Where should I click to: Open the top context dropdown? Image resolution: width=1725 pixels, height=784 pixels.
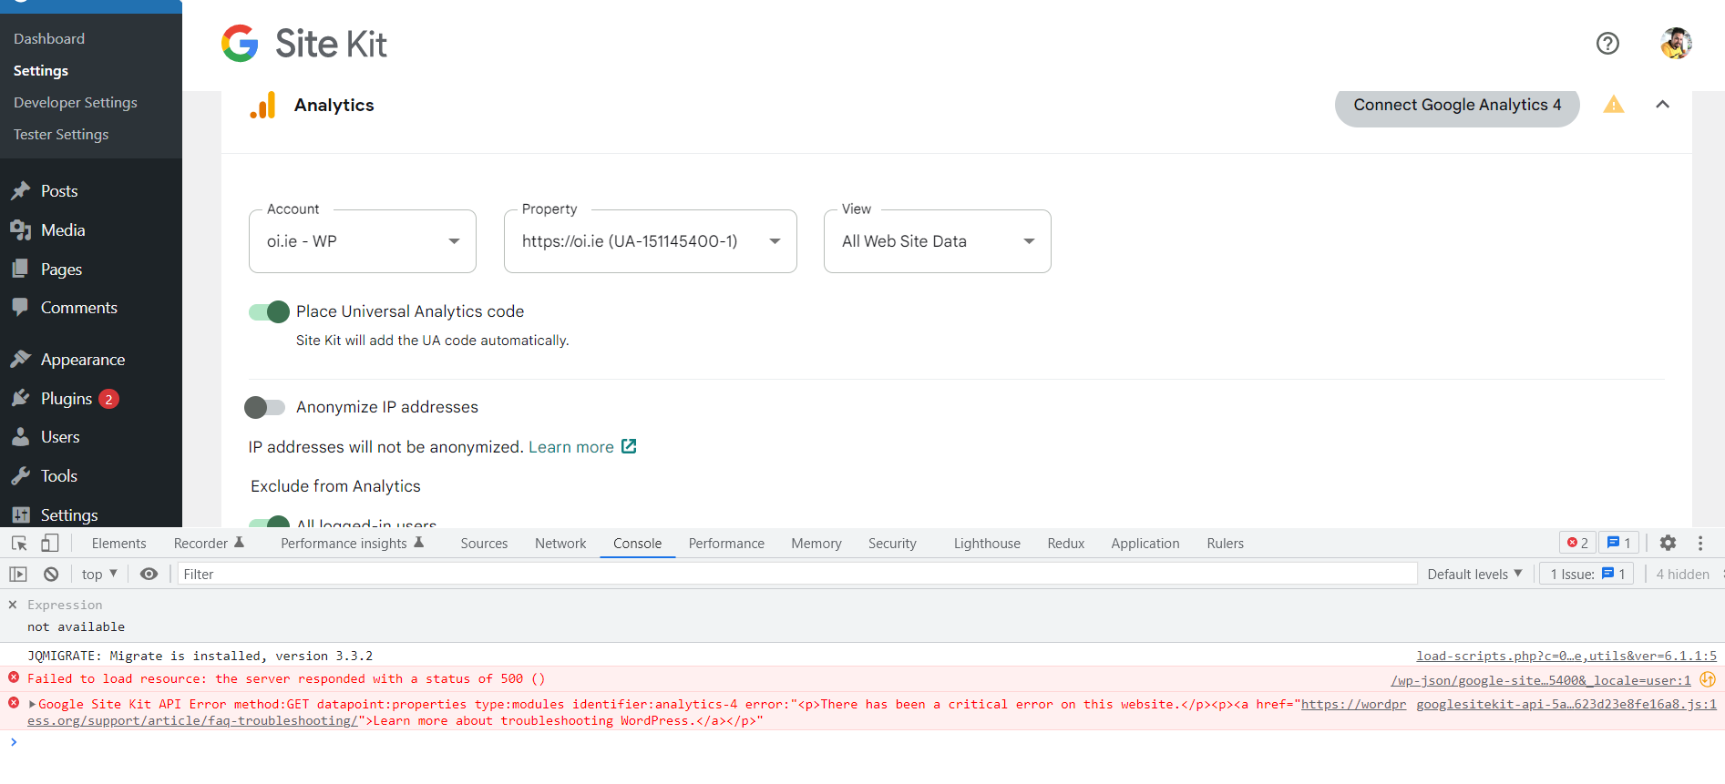click(x=99, y=574)
